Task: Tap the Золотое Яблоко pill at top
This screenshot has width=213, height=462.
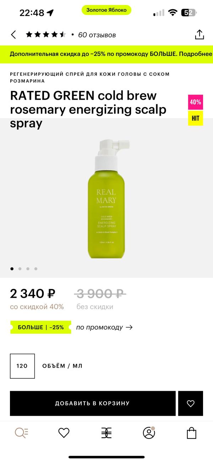Action: (106, 10)
